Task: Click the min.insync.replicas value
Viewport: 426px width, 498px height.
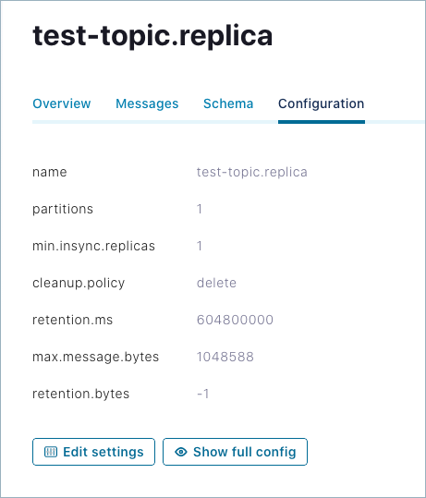Action: [x=200, y=246]
